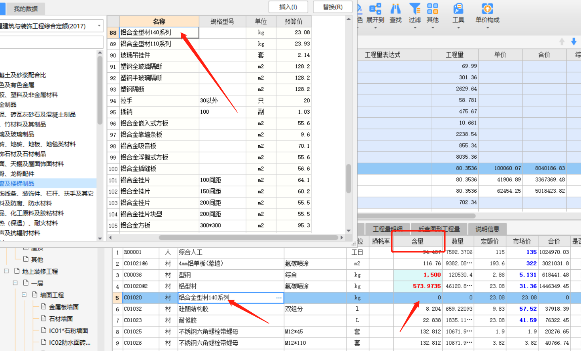Switch to the 说明信息 tab
This screenshot has height=351, width=581.
click(487, 229)
